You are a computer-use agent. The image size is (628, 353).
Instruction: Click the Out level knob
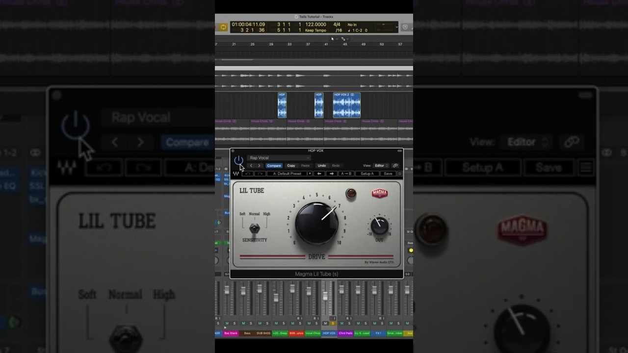tap(379, 226)
